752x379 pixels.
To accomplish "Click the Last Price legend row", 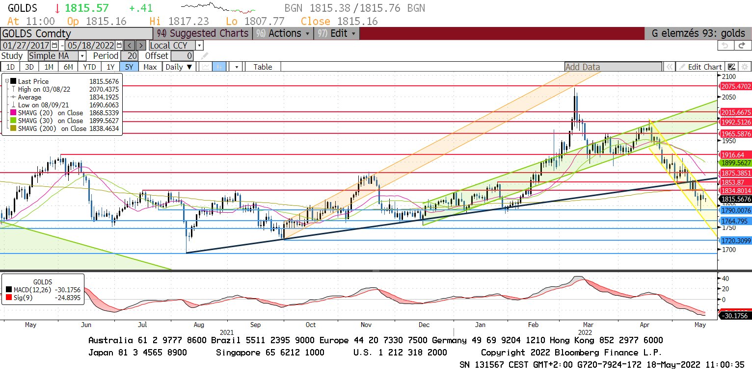I will coord(64,81).
